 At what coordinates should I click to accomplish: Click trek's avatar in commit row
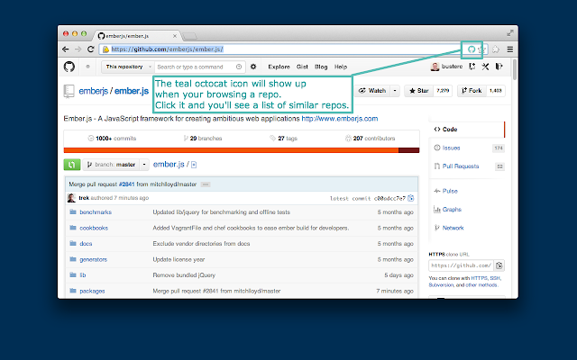[71, 198]
